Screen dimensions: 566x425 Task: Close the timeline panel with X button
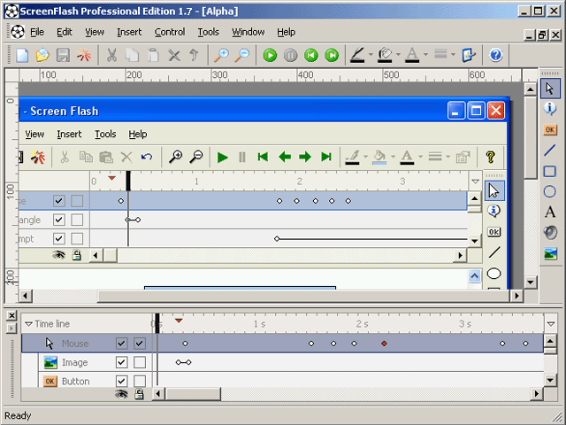(x=11, y=315)
